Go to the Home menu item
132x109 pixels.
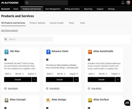click(x=16, y=9)
